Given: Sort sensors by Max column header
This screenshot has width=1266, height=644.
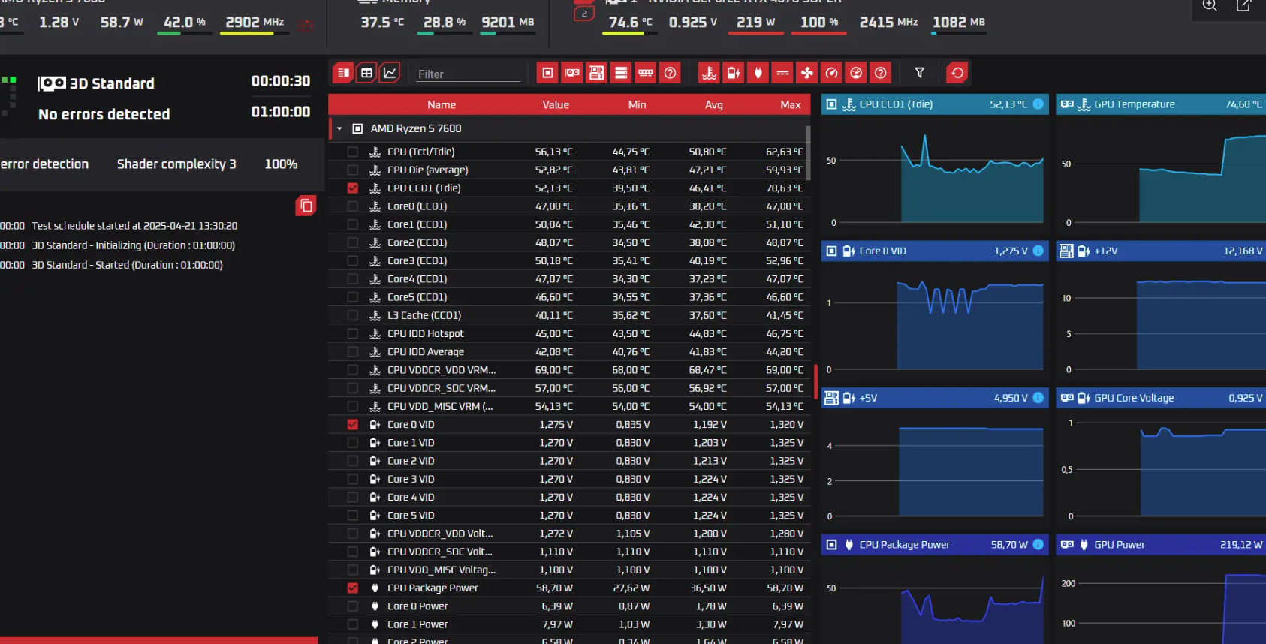Looking at the screenshot, I should point(790,105).
